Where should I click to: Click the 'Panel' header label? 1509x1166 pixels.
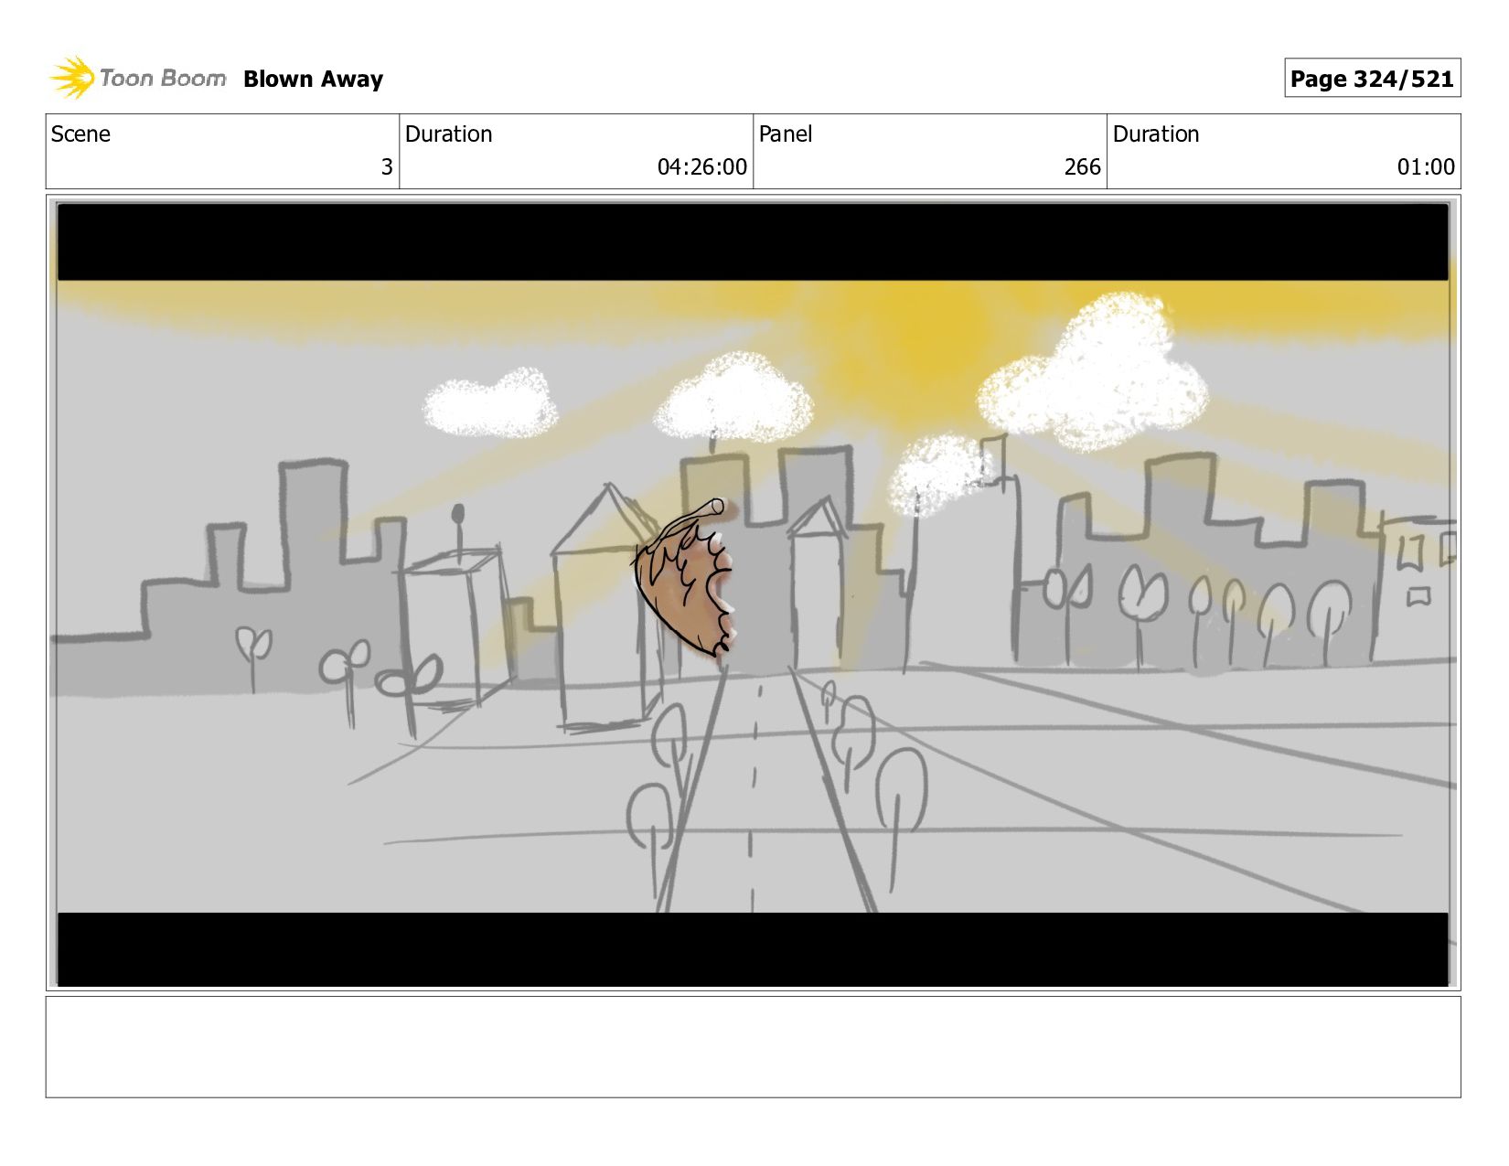[786, 134]
